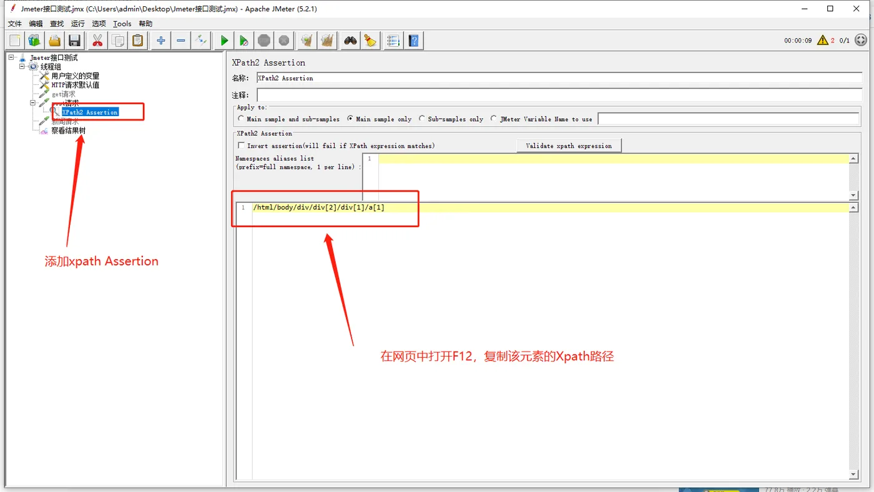Open the Function Helper list icon
This screenshot has height=492, width=874.
(393, 41)
